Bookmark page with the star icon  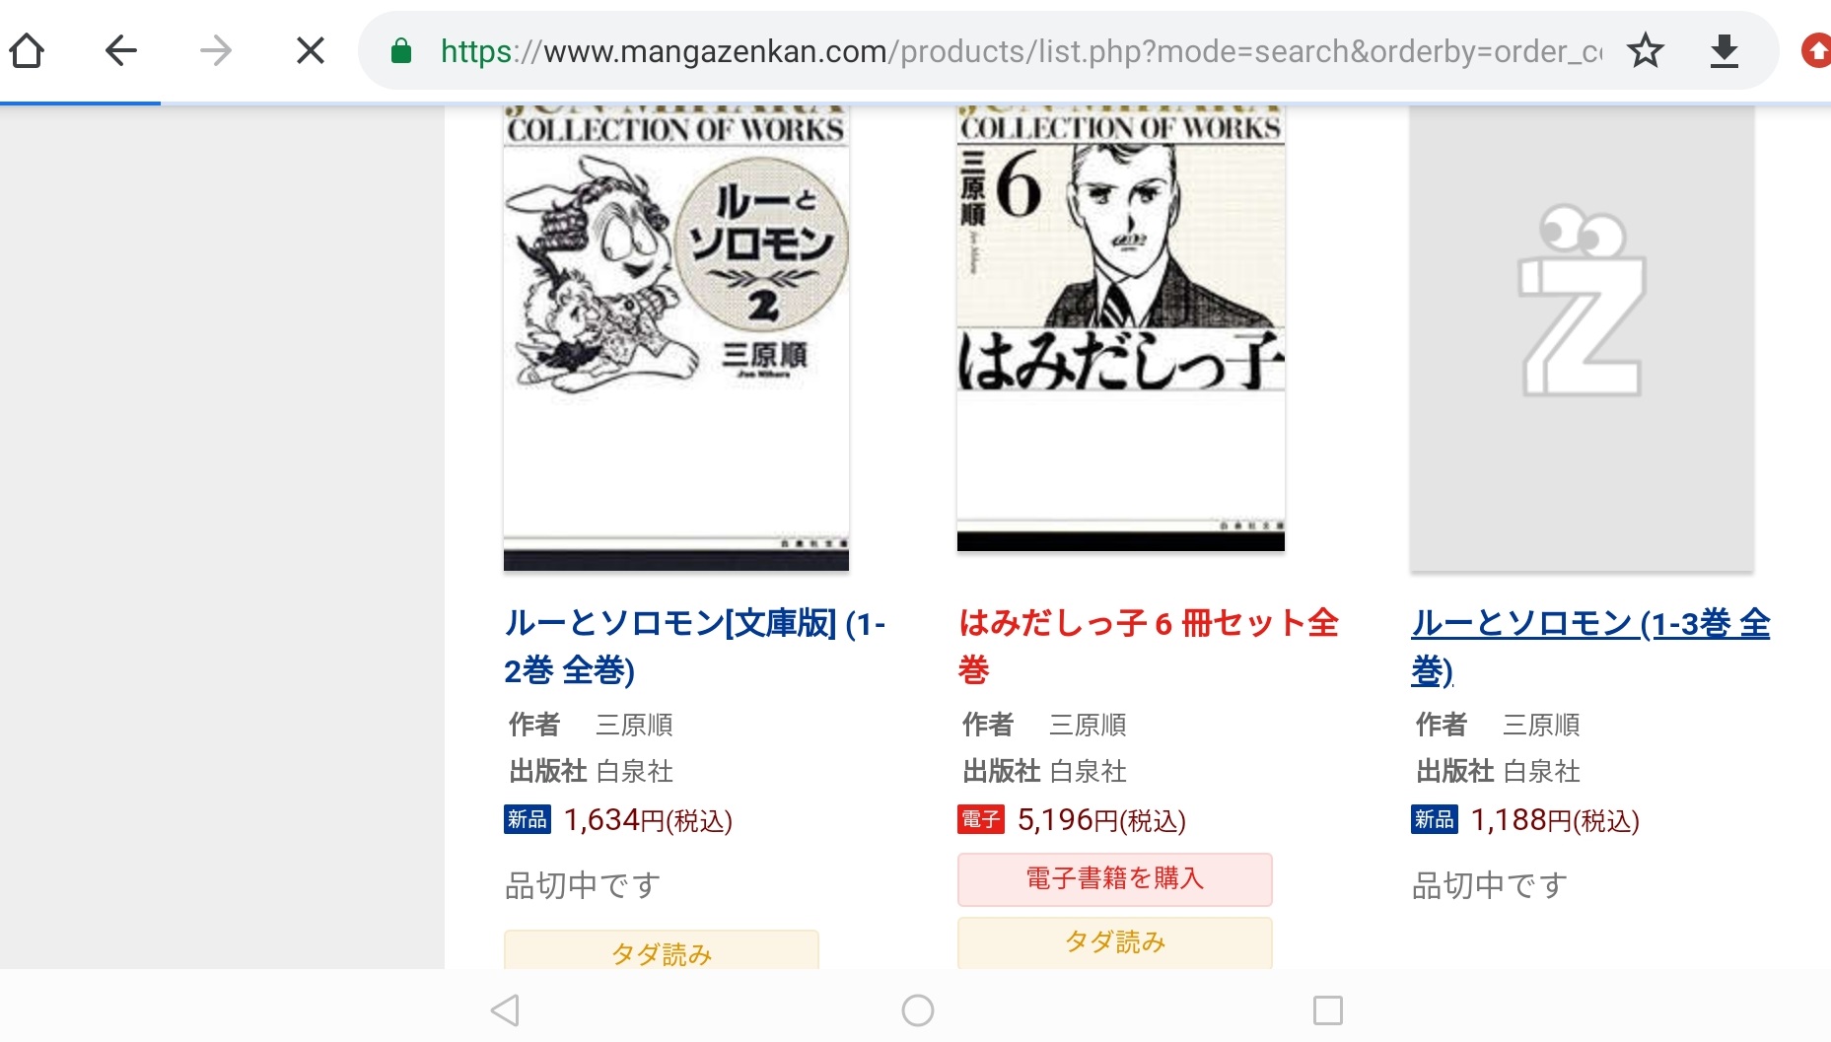(1645, 50)
